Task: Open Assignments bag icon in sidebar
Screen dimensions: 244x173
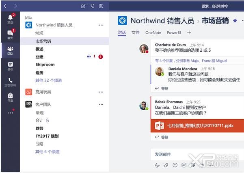Action: click(10, 97)
